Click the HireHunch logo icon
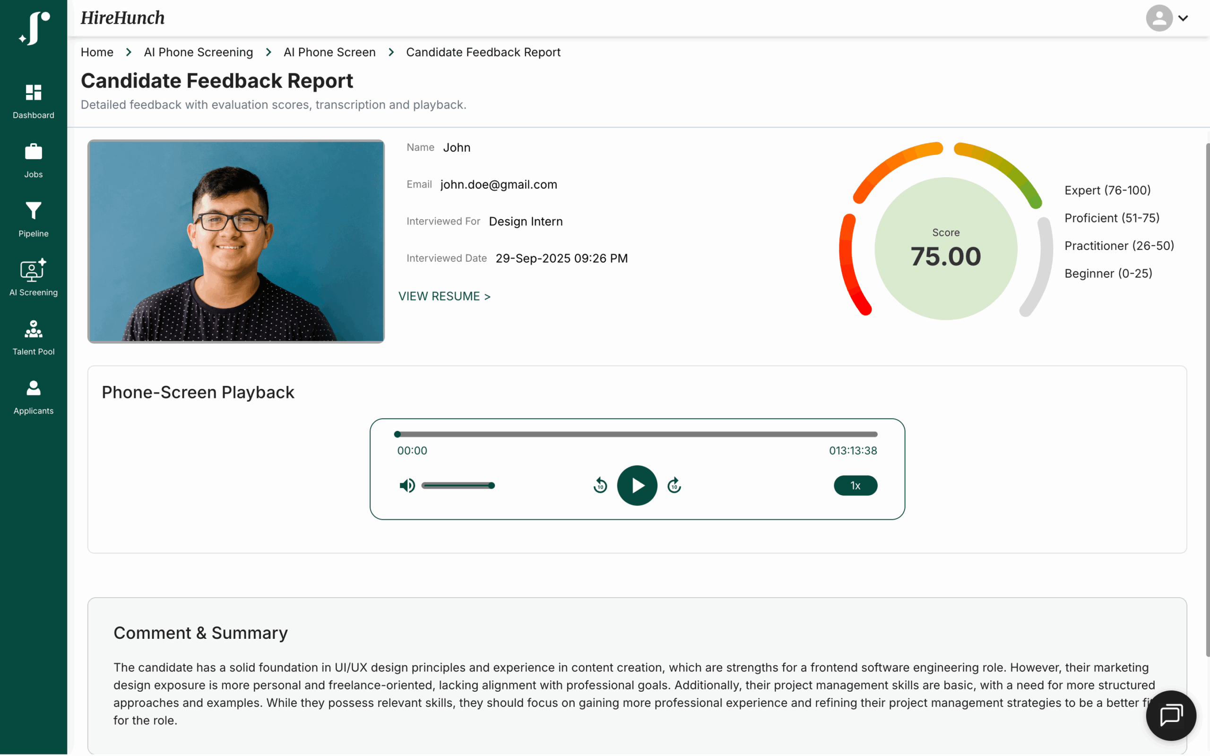Screen dimensions: 1210x756 [34, 28]
